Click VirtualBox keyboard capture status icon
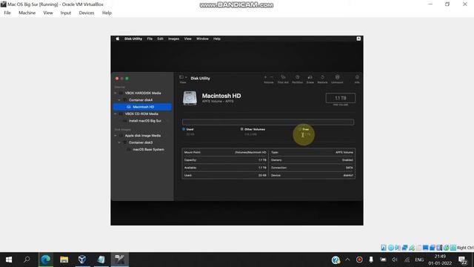This screenshot has width=474, height=267. [x=453, y=248]
